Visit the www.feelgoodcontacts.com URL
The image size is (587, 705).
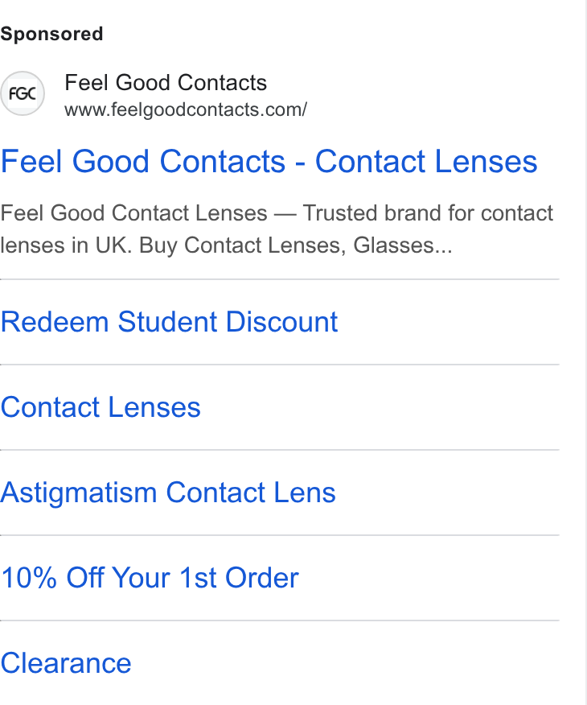pos(186,109)
